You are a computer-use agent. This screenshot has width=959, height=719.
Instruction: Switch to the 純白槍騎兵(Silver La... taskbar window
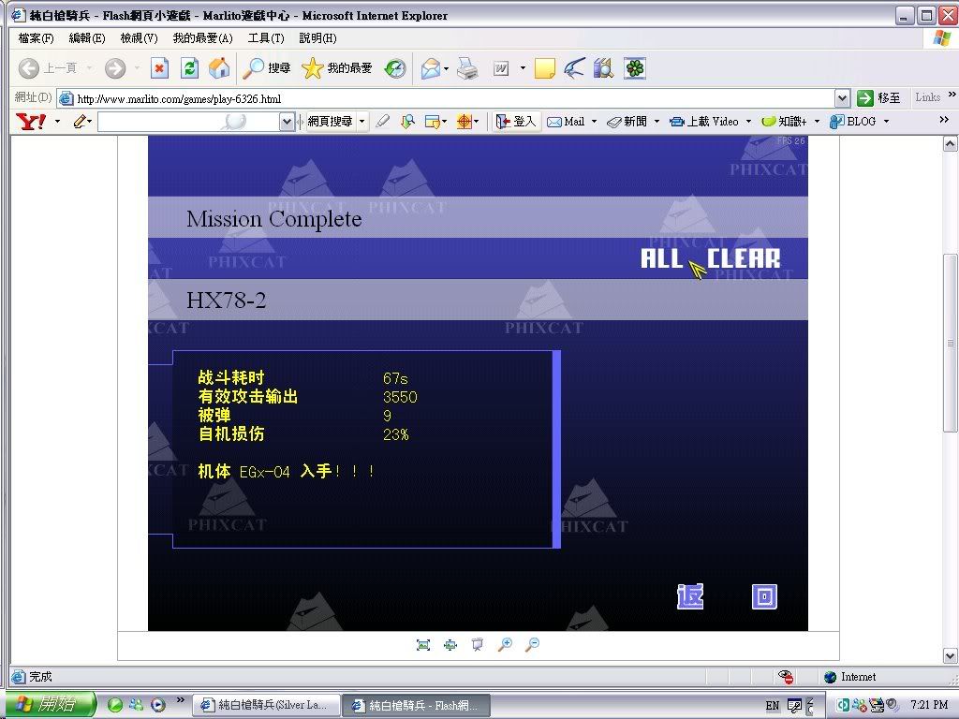264,705
